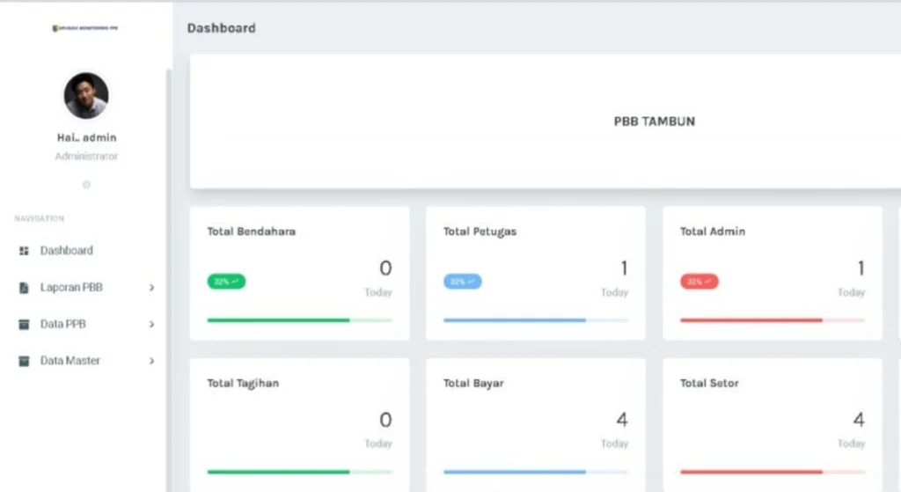Viewport: 901px width, 492px height.
Task: Select the Total Bayar statistics card
Action: coord(536,422)
